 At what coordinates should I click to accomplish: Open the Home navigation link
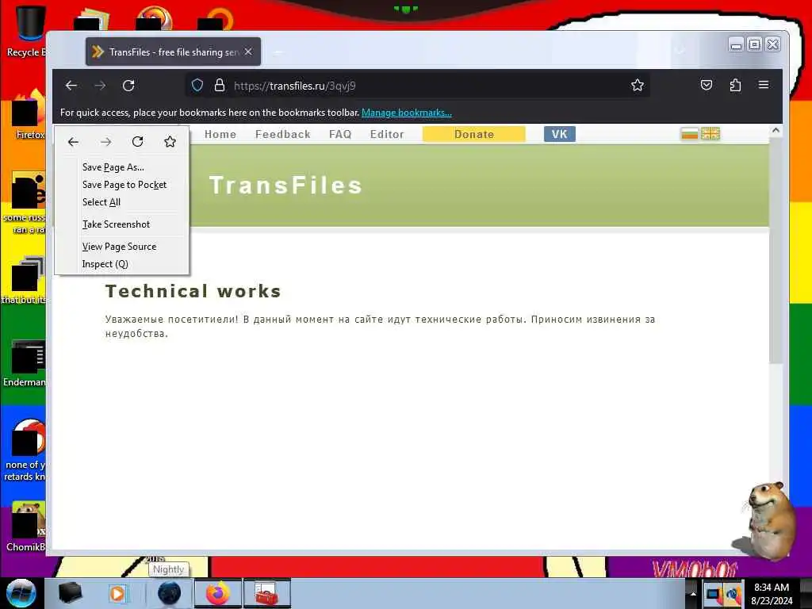tap(220, 134)
